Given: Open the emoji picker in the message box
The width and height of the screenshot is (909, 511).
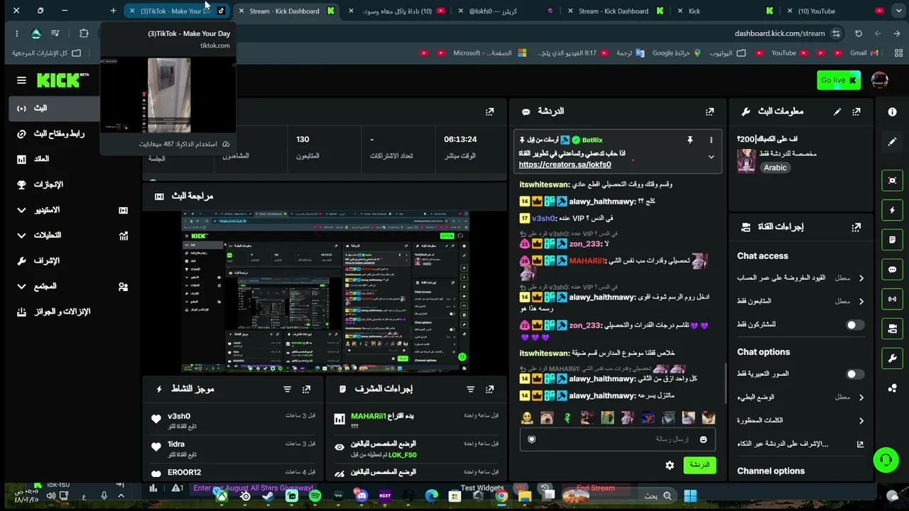Looking at the screenshot, I should [x=703, y=440].
